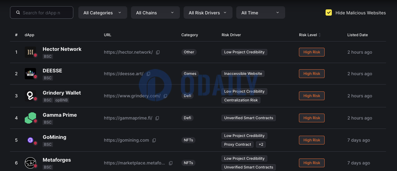Viewport: 397px width, 171px height.
Task: Click the Proxy Contract tag
Action: [x=238, y=144]
